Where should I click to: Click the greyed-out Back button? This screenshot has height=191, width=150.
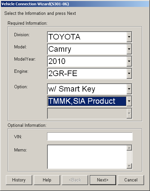(x=75, y=180)
